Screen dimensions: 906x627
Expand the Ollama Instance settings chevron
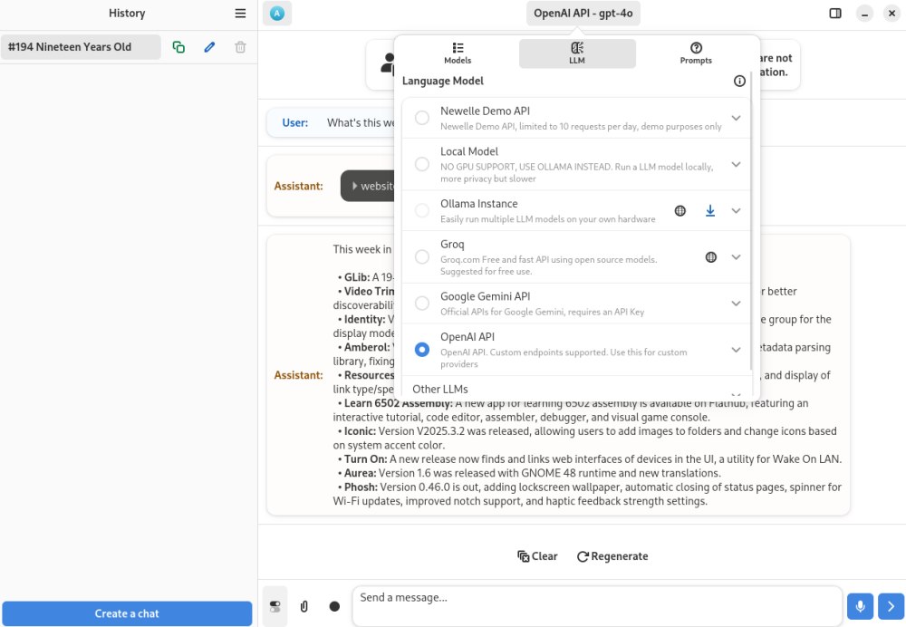[x=736, y=210]
